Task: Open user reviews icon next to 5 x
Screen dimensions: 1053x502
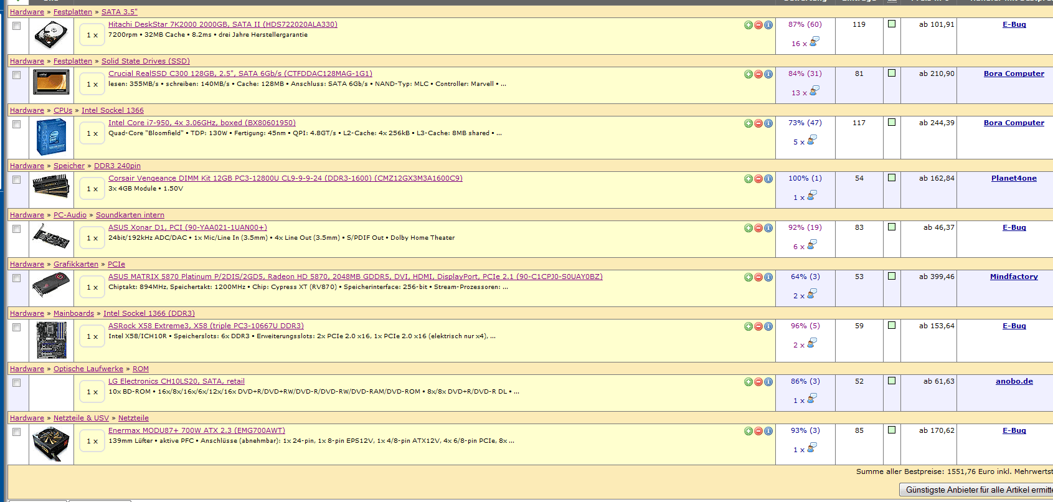Action: point(812,140)
